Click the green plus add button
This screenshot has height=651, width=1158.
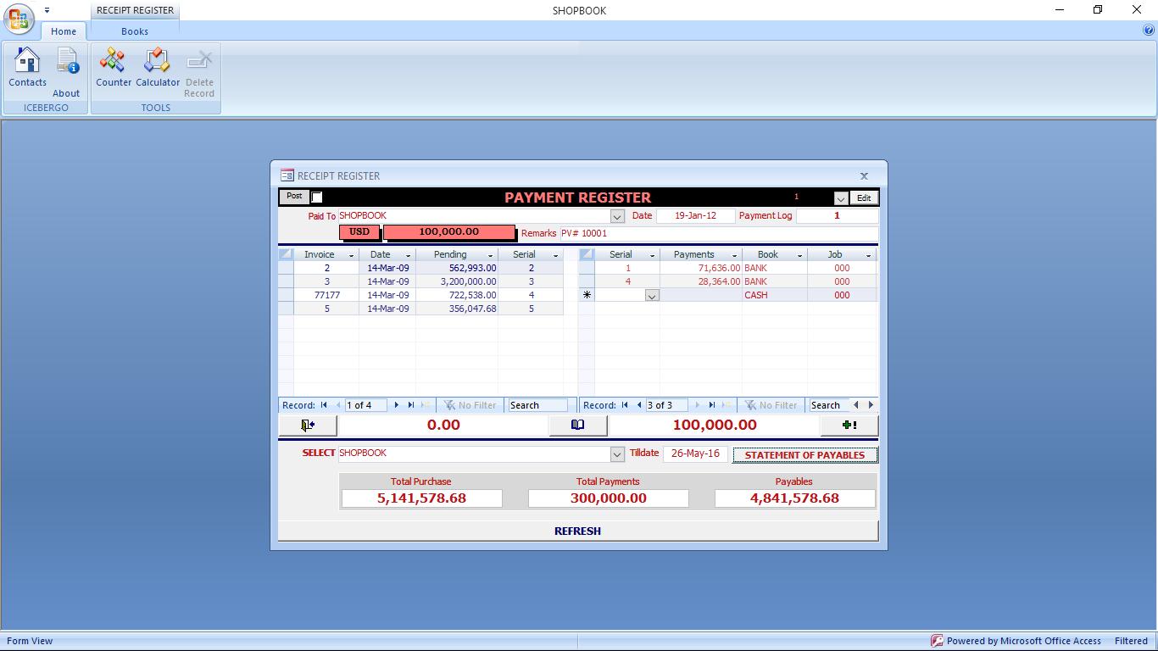point(849,426)
